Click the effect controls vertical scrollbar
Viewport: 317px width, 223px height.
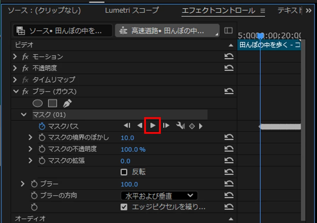click(303, 129)
